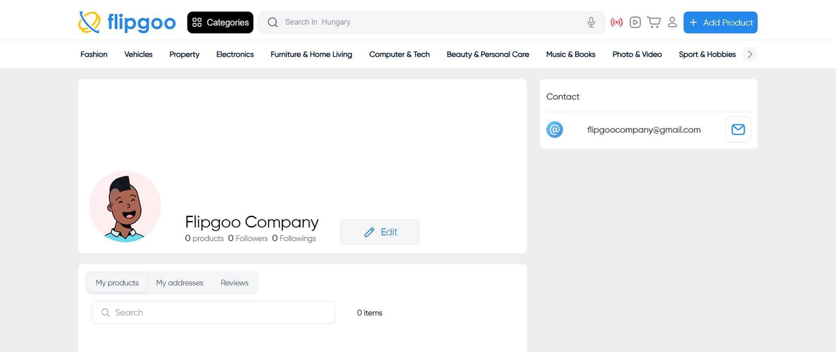Click the Edit profile button
The height and width of the screenshot is (352, 836).
point(380,232)
